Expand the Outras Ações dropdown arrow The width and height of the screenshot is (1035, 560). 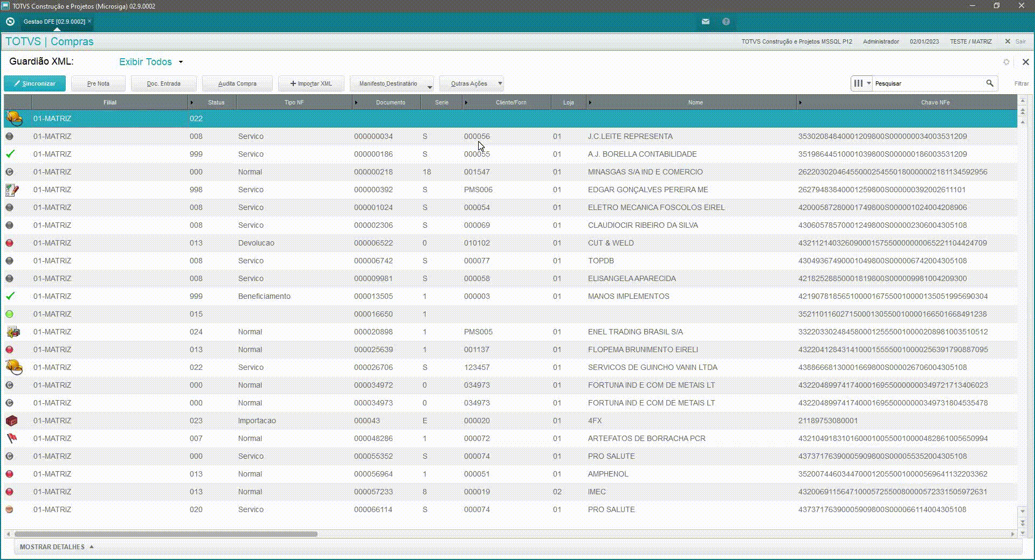pos(500,83)
